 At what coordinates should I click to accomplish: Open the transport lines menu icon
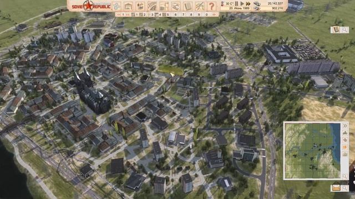(200, 6)
